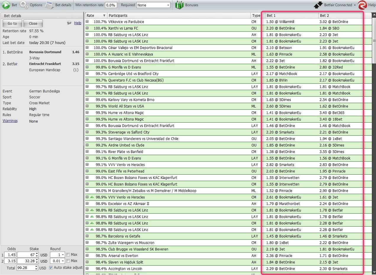Click the green Bet play icon
Screen dimensions: 376x275
point(6,5)
